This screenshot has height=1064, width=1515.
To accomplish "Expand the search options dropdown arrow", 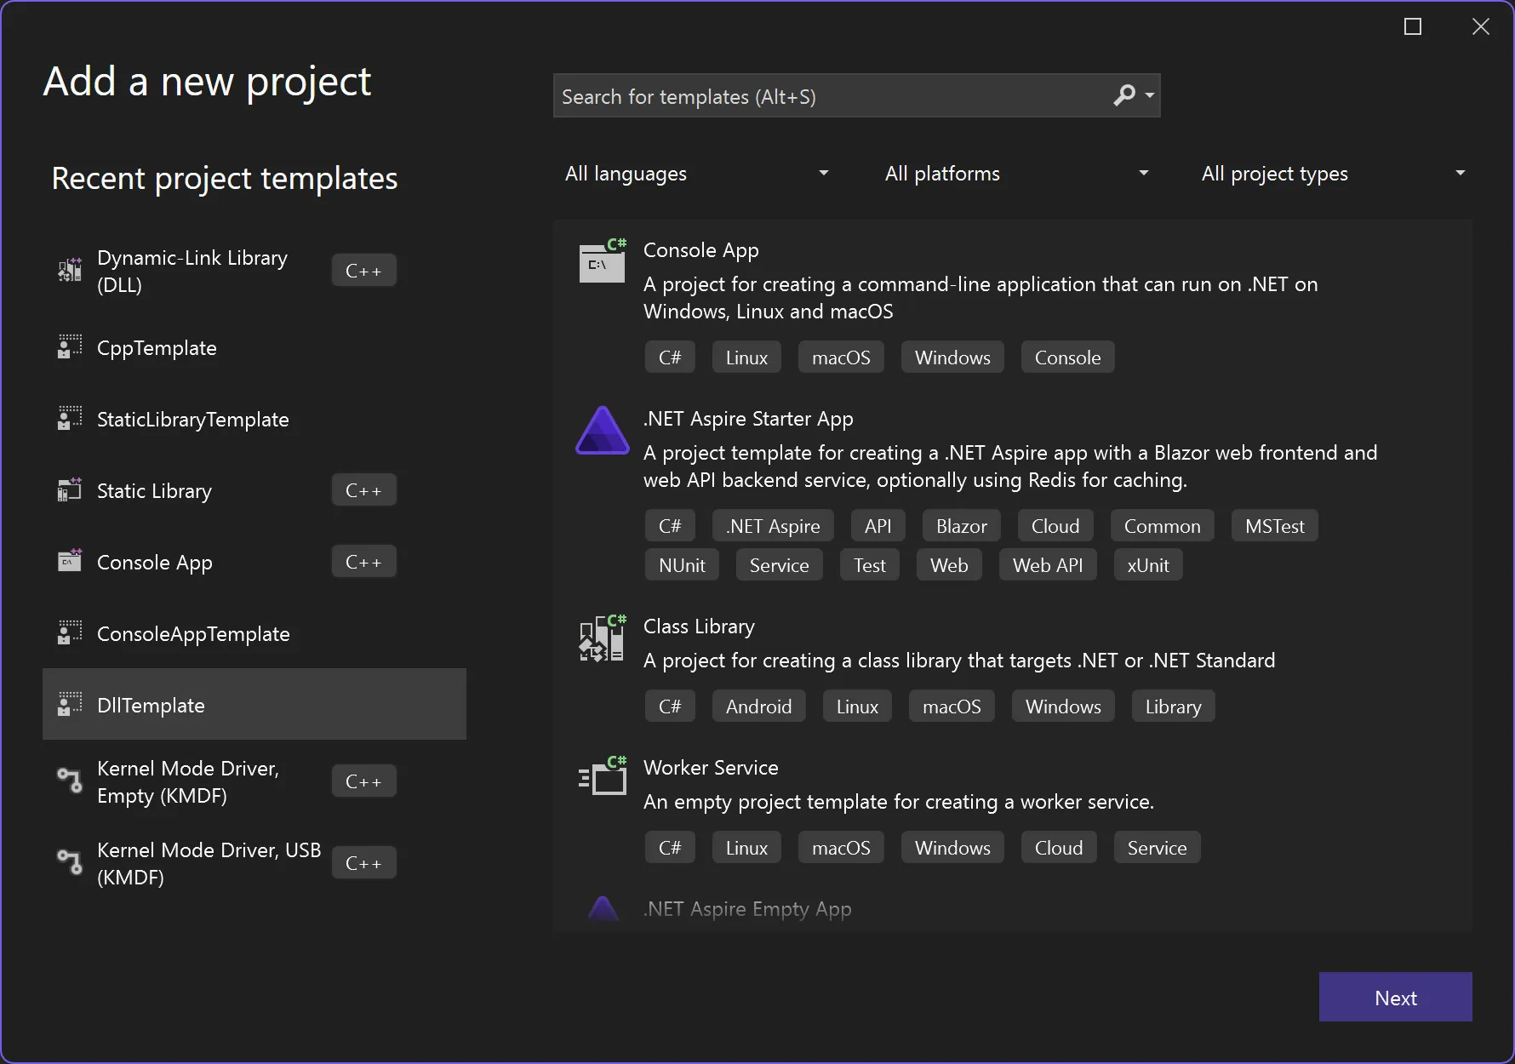I will (x=1150, y=95).
